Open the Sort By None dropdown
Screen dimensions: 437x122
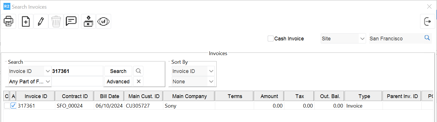(x=193, y=82)
